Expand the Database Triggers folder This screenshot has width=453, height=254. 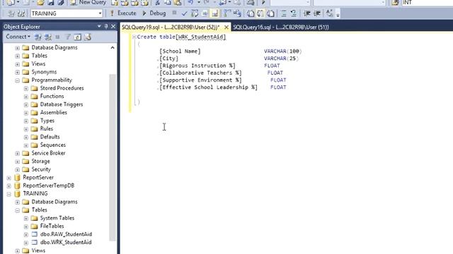click(26, 104)
